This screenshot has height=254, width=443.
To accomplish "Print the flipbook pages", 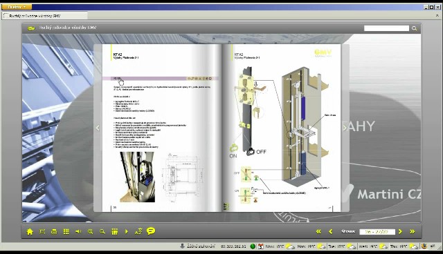I will (54, 231).
